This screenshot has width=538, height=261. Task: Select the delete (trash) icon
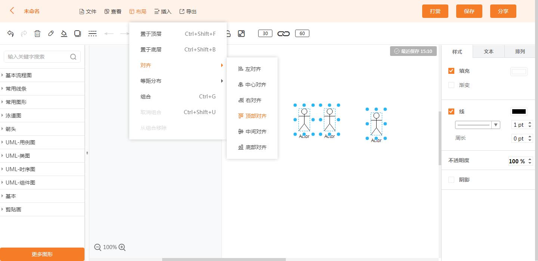coord(37,34)
